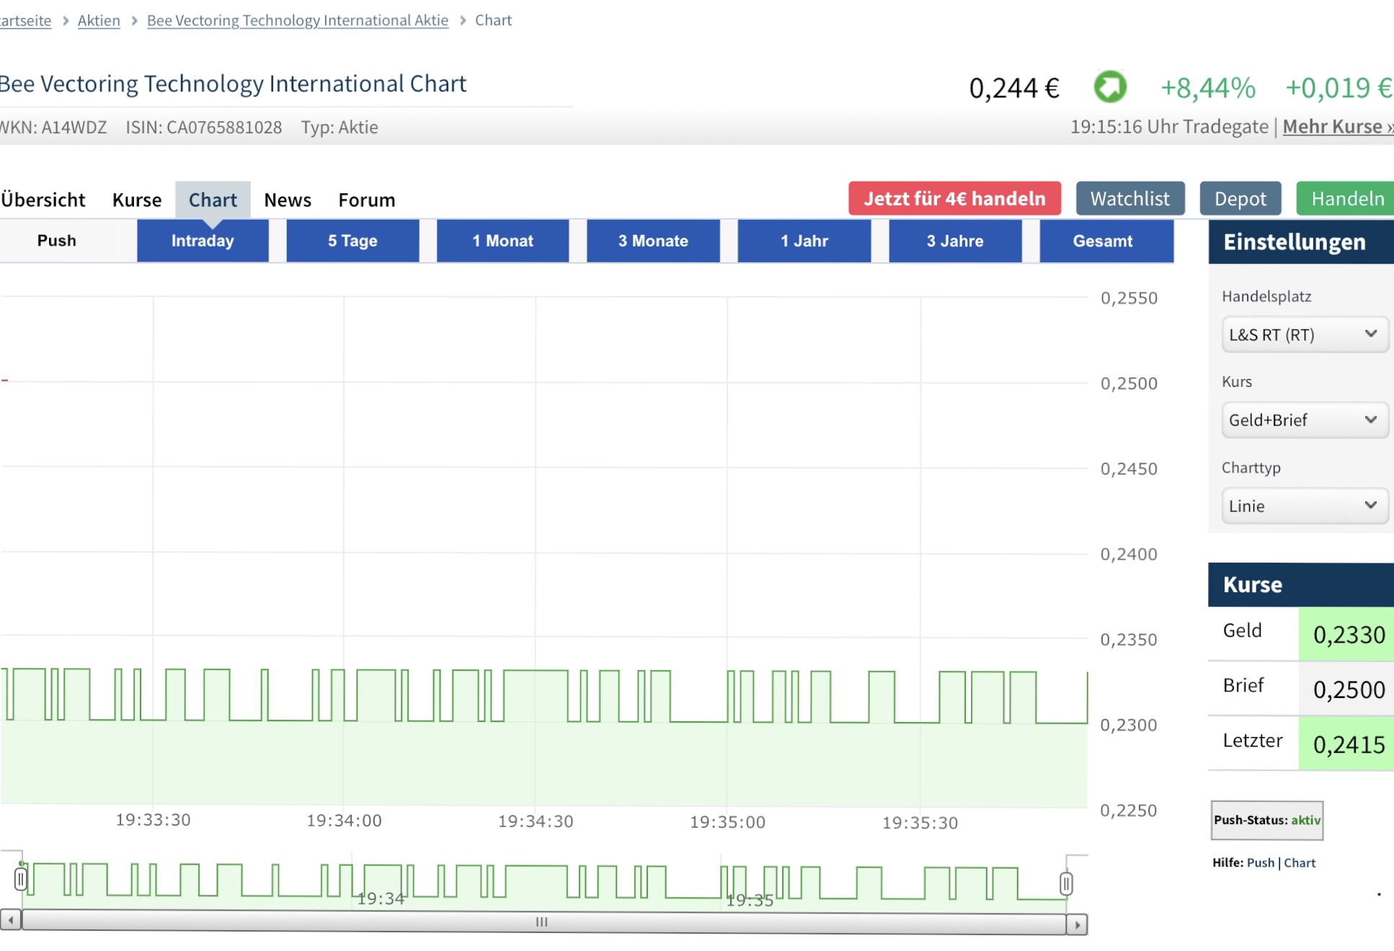This screenshot has height=951, width=1394.
Task: Toggle the Push-Status aktiv button
Action: tap(1266, 820)
